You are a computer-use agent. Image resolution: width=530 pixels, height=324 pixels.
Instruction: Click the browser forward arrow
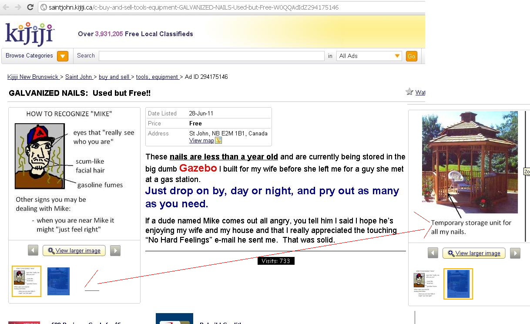[18, 7]
